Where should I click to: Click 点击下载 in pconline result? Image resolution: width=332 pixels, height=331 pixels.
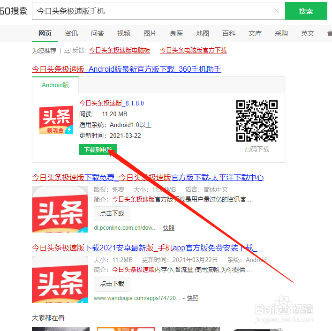(x=112, y=213)
